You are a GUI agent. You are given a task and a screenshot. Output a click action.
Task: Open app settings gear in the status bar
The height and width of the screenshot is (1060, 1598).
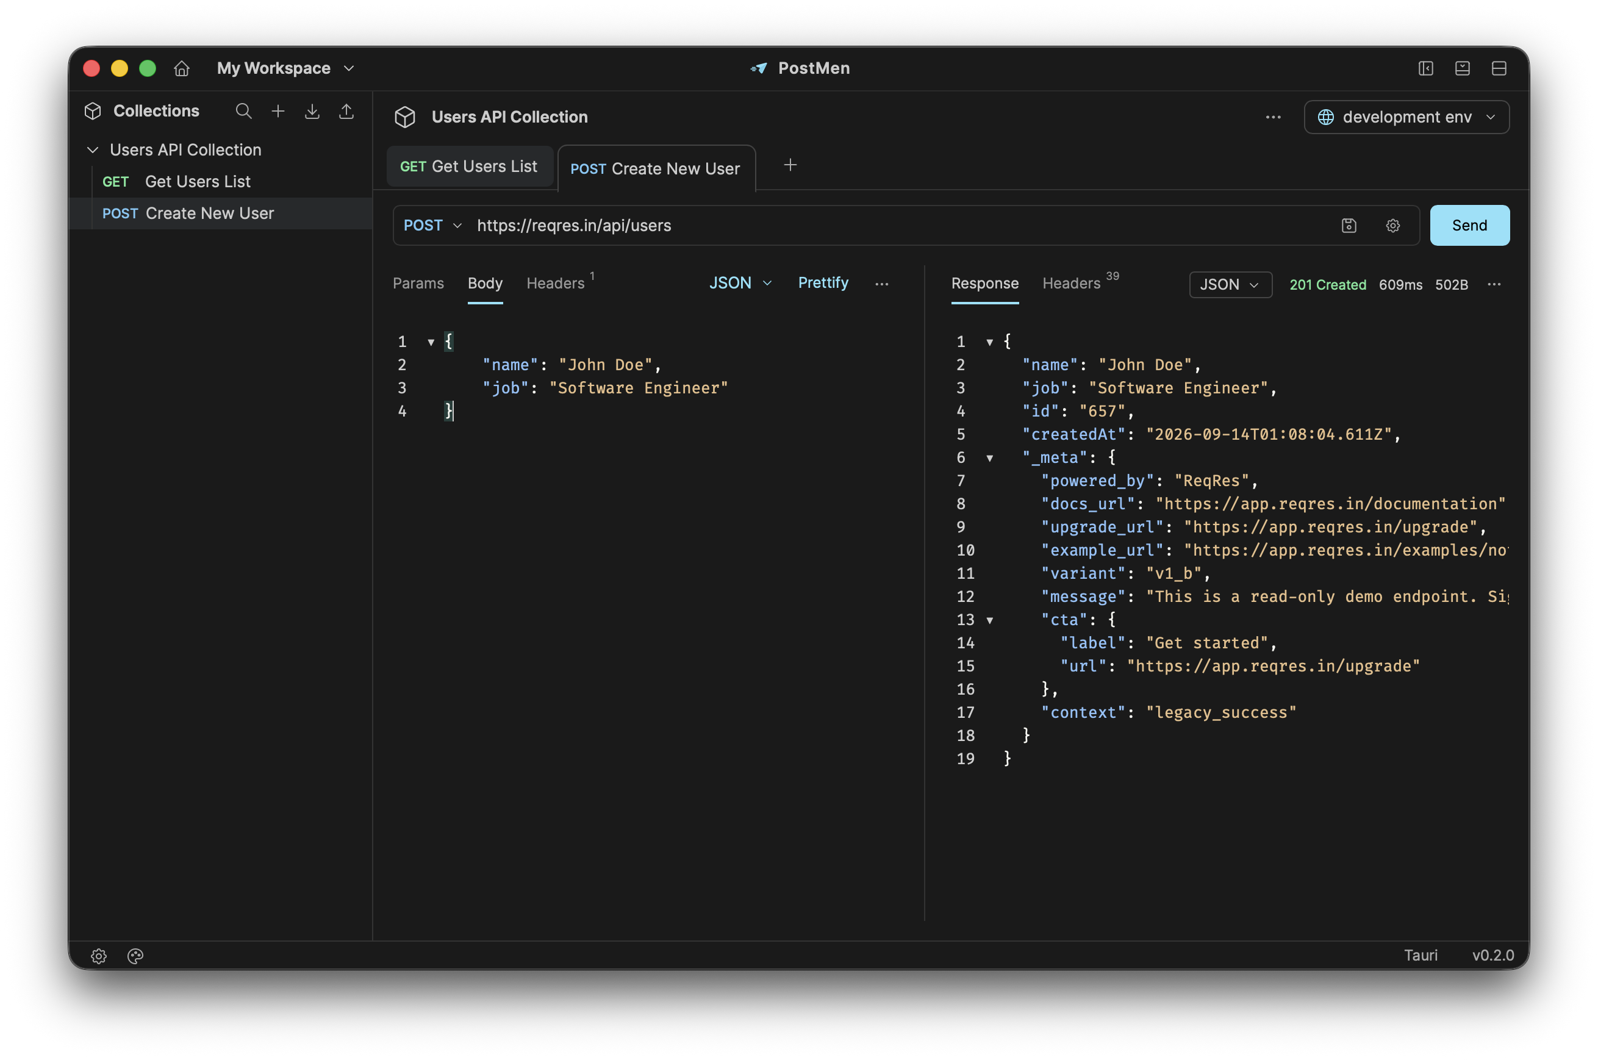(x=99, y=955)
